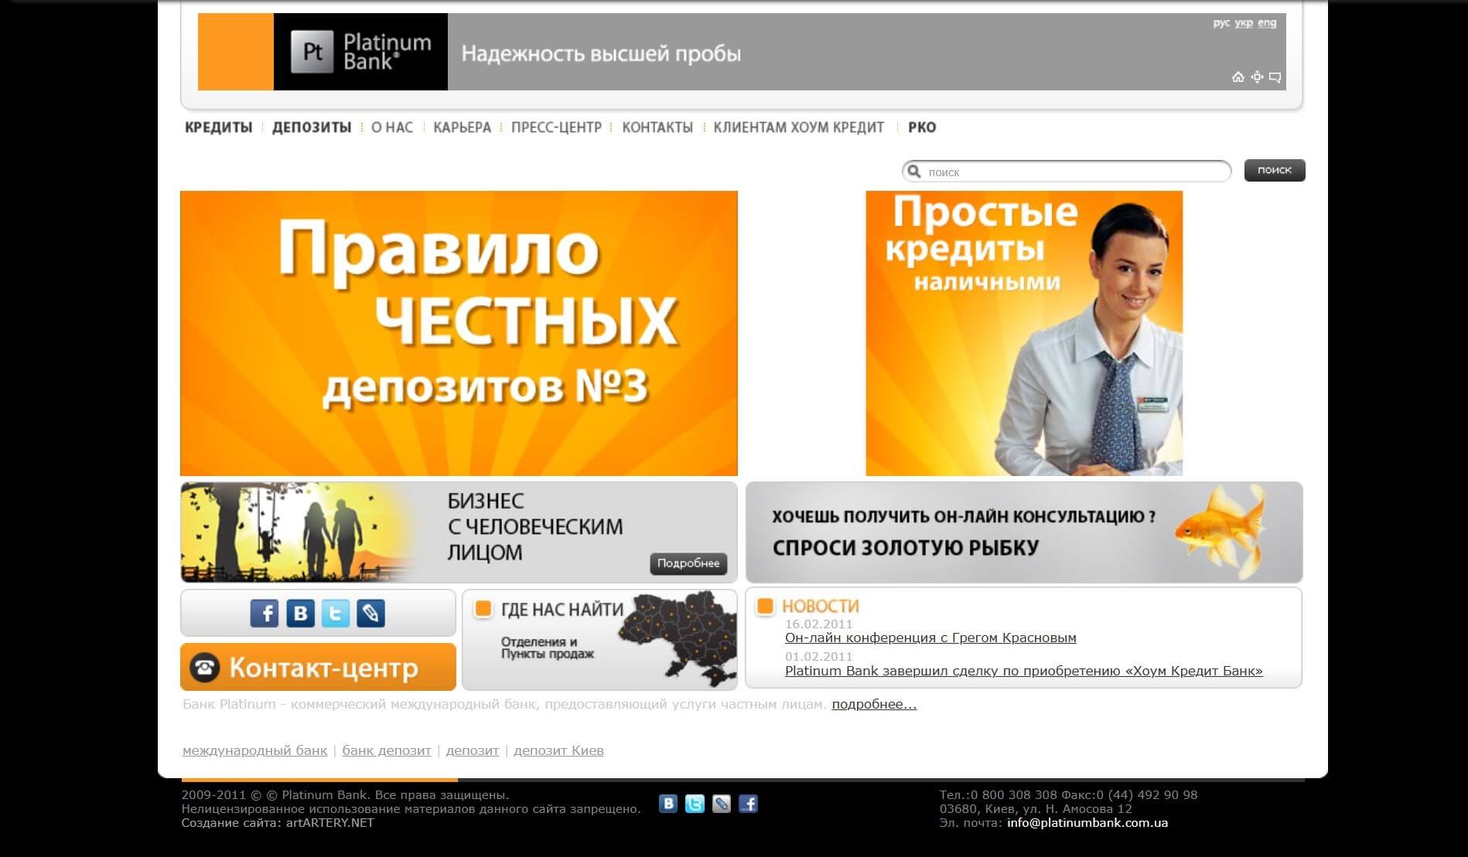Open the home icon in the header
Image resolution: width=1468 pixels, height=857 pixels.
(1238, 77)
